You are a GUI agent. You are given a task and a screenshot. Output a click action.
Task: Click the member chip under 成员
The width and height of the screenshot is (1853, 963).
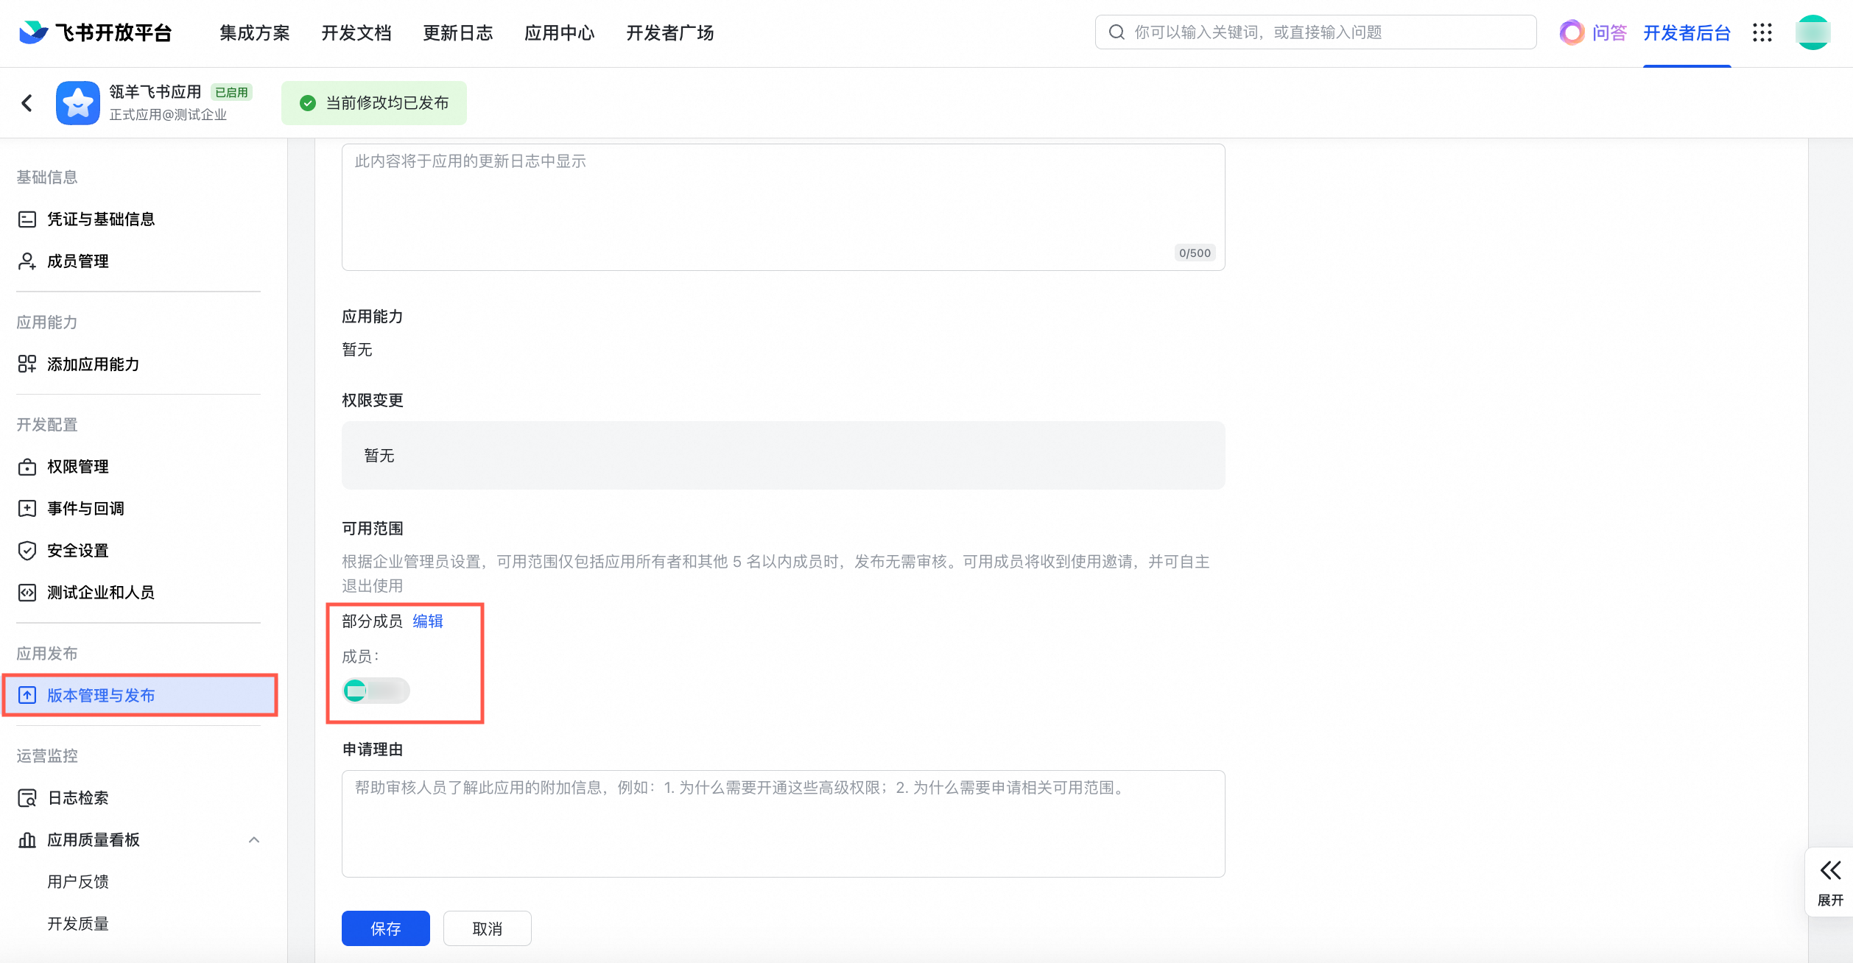point(376,691)
